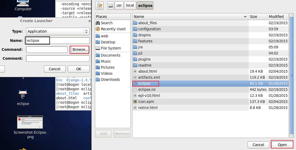Click the scrollbar up arrow
The height and width of the screenshot is (150, 296).
coord(292,15)
